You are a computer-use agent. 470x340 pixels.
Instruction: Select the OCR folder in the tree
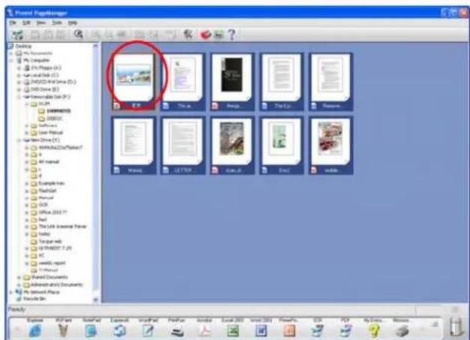coord(43,205)
